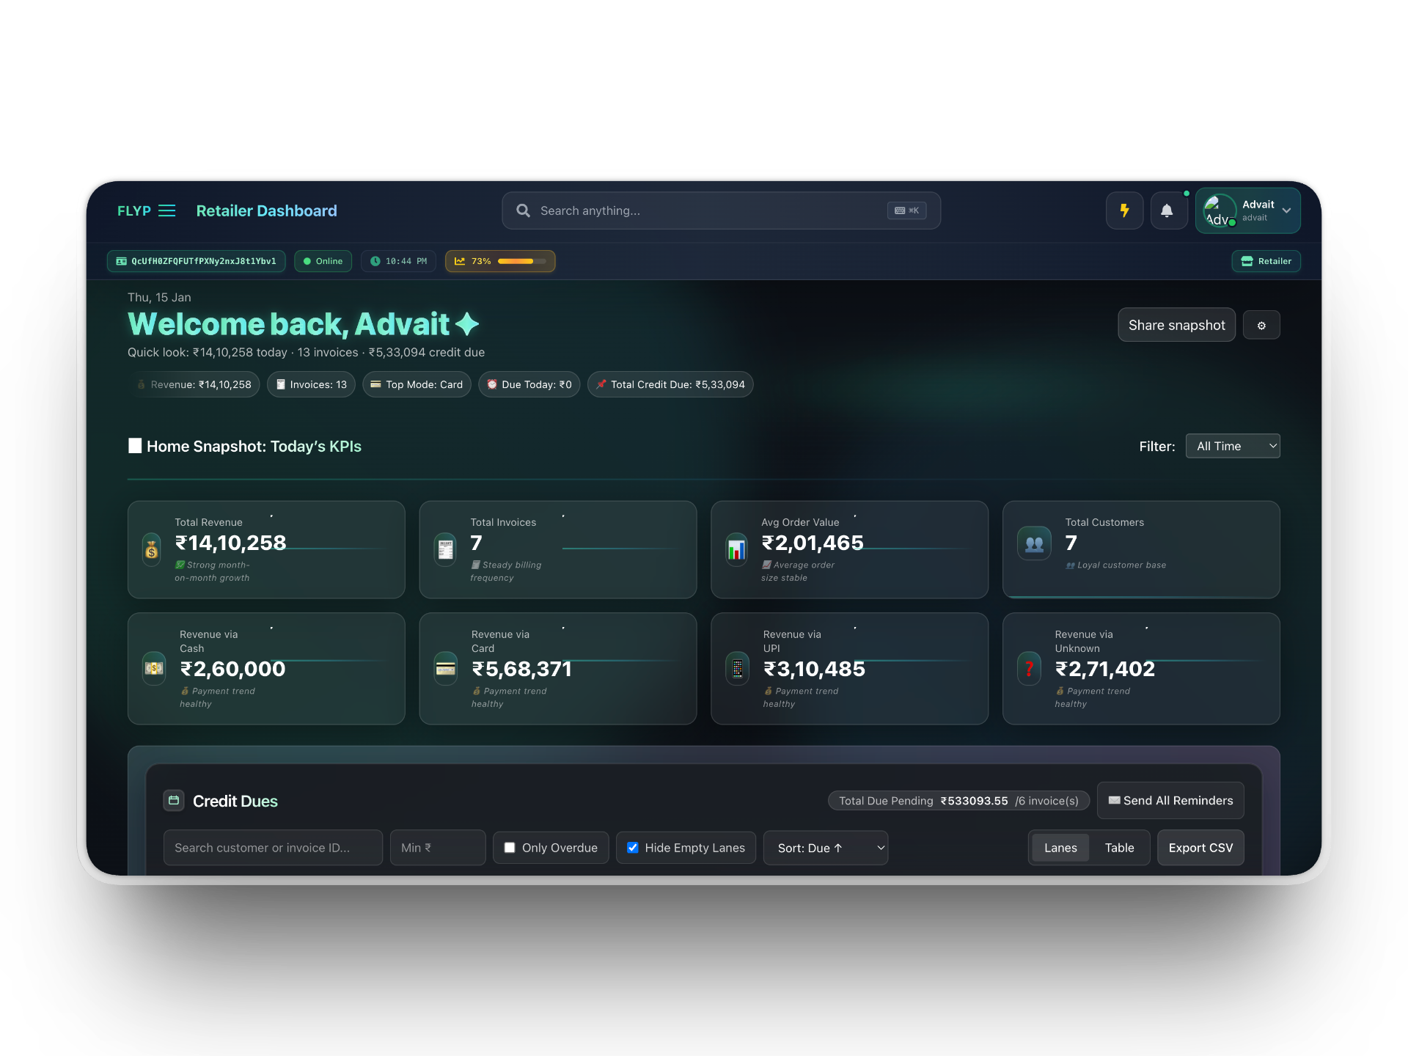Switch to the Table view tab

(1119, 848)
